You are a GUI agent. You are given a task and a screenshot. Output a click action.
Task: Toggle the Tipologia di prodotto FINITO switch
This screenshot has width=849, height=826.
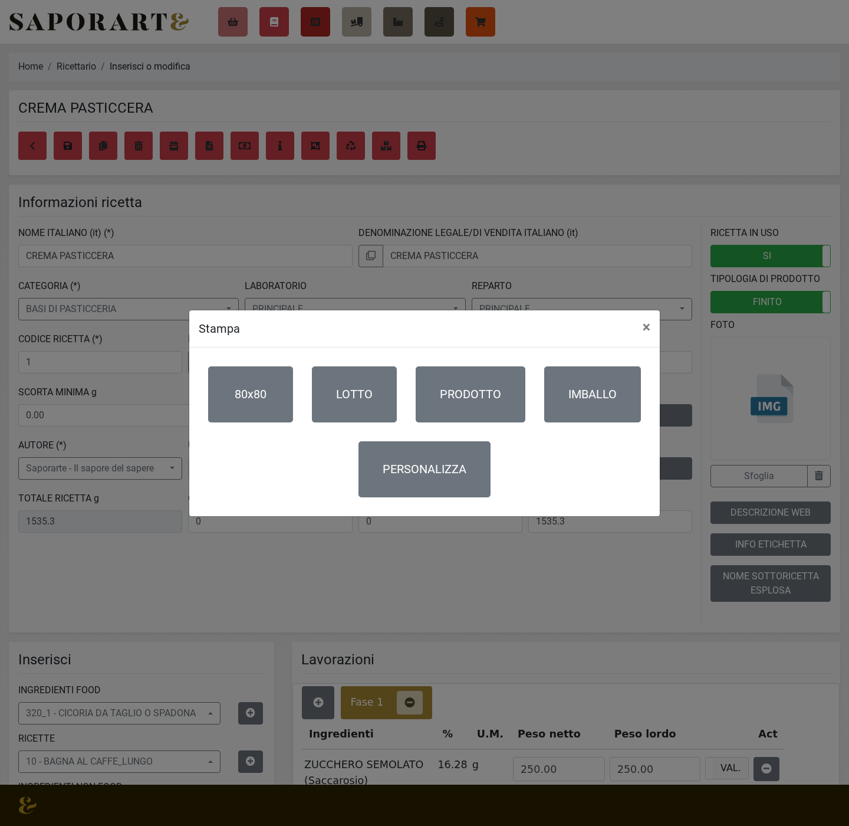pos(770,302)
